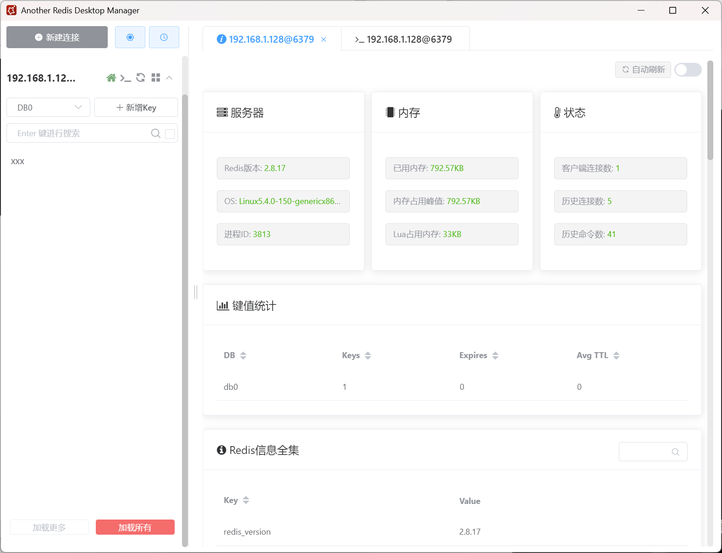Click the Lua占用内存: 33KB tag
The width and height of the screenshot is (722, 553).
tap(452, 234)
